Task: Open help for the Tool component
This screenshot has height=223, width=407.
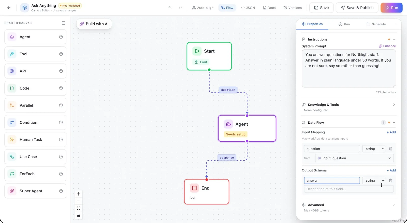Action: (x=61, y=54)
